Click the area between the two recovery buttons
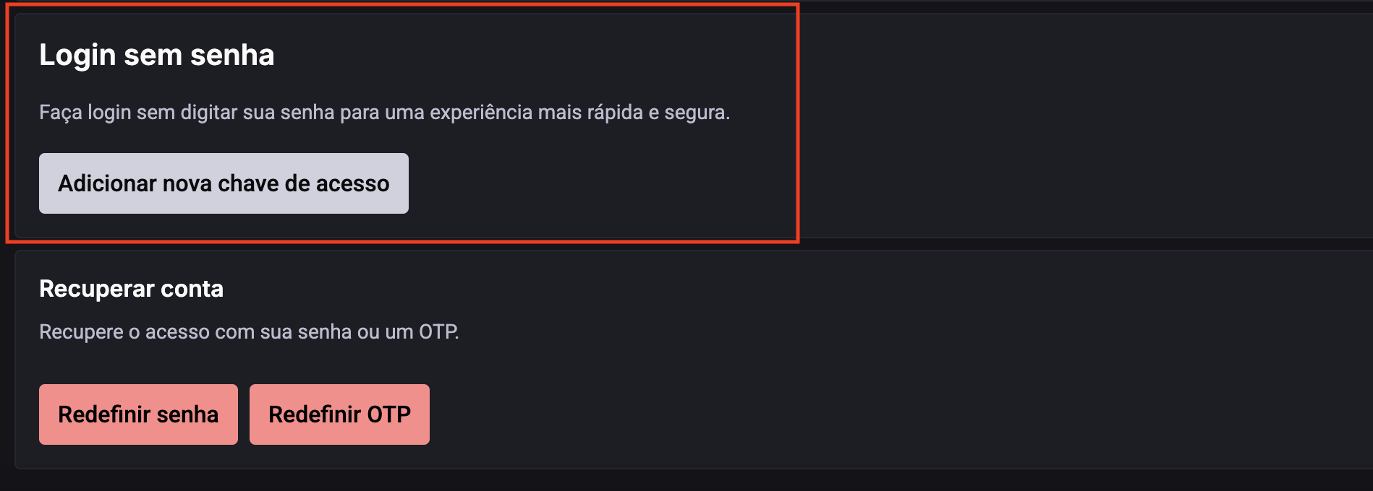The image size is (1373, 491). tap(243, 414)
